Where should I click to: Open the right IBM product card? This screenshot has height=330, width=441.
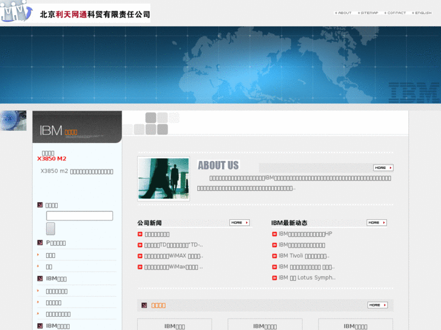(x=355, y=325)
